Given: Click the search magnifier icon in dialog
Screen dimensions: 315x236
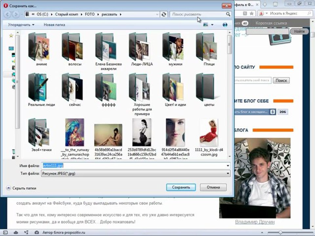Looking at the screenshot, I should coord(228,14).
